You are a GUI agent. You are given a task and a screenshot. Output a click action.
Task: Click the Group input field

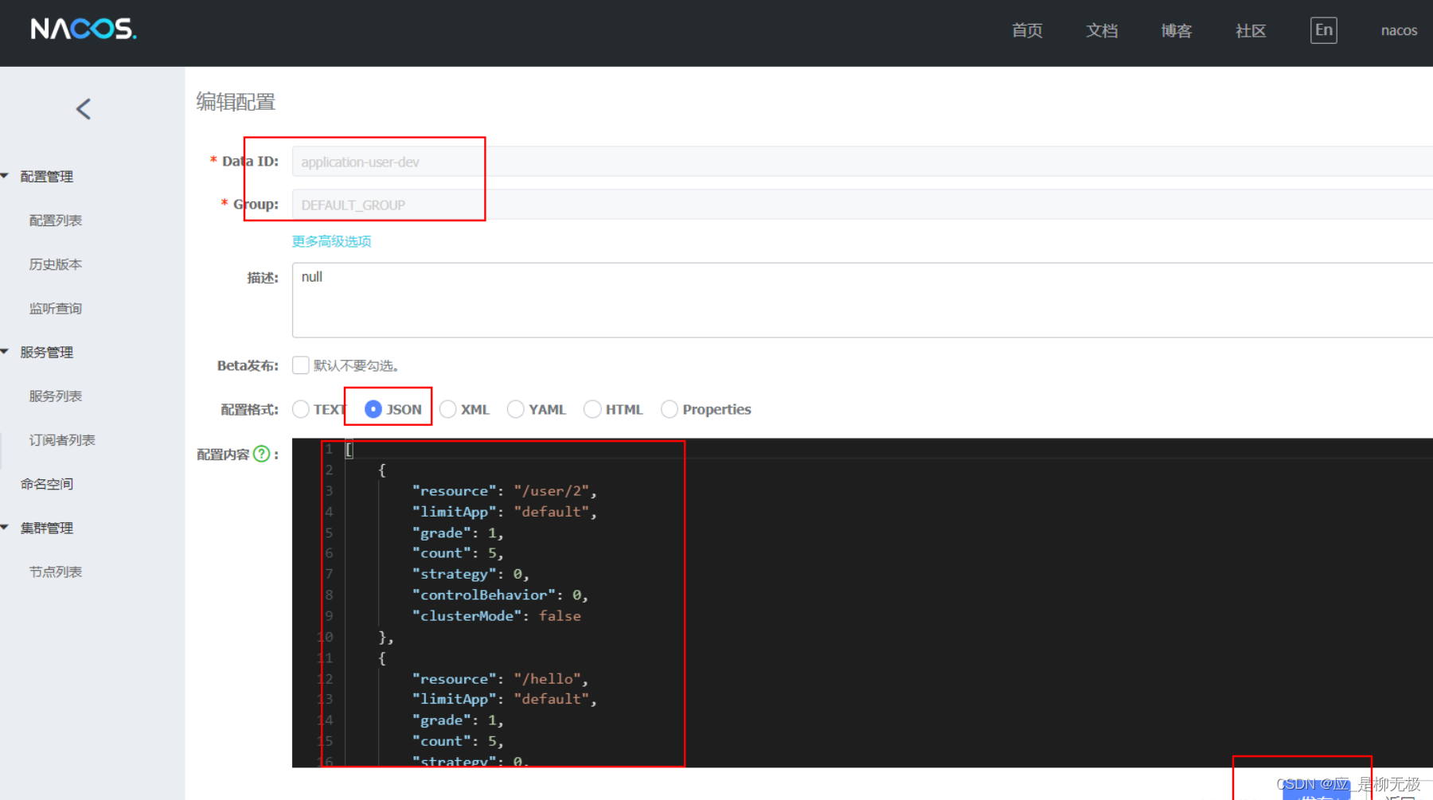pyautogui.click(x=862, y=205)
